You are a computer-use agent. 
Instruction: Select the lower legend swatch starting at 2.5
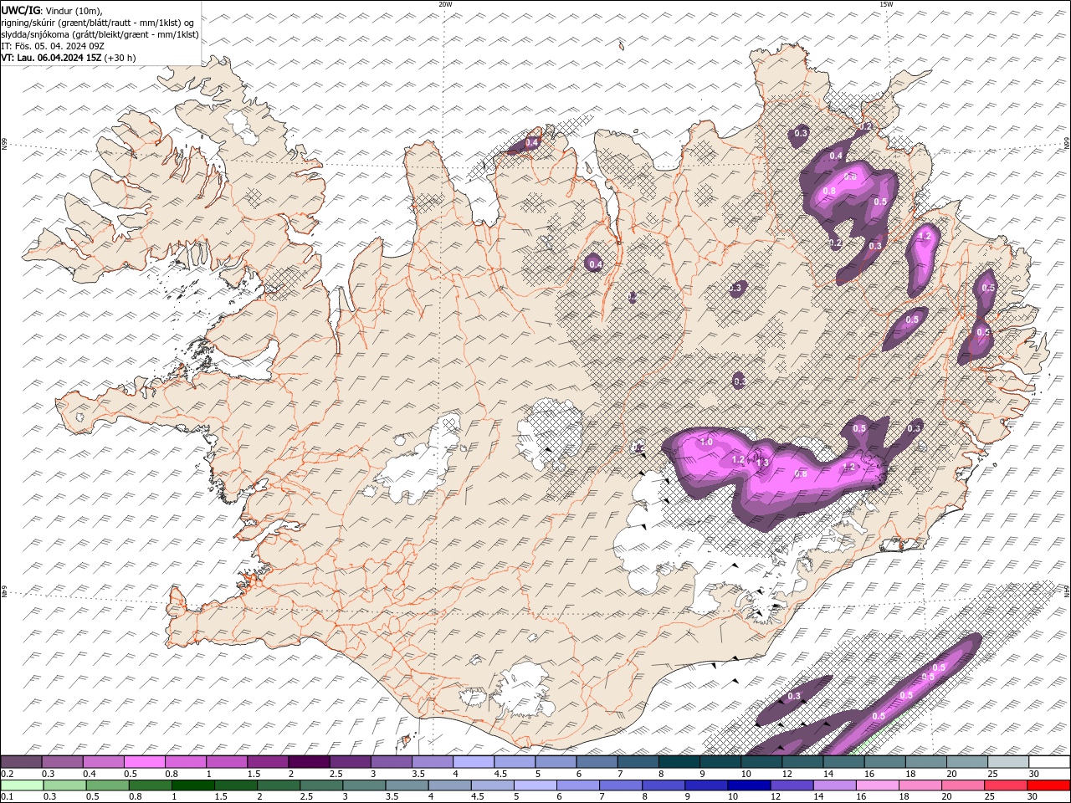tap(320, 785)
